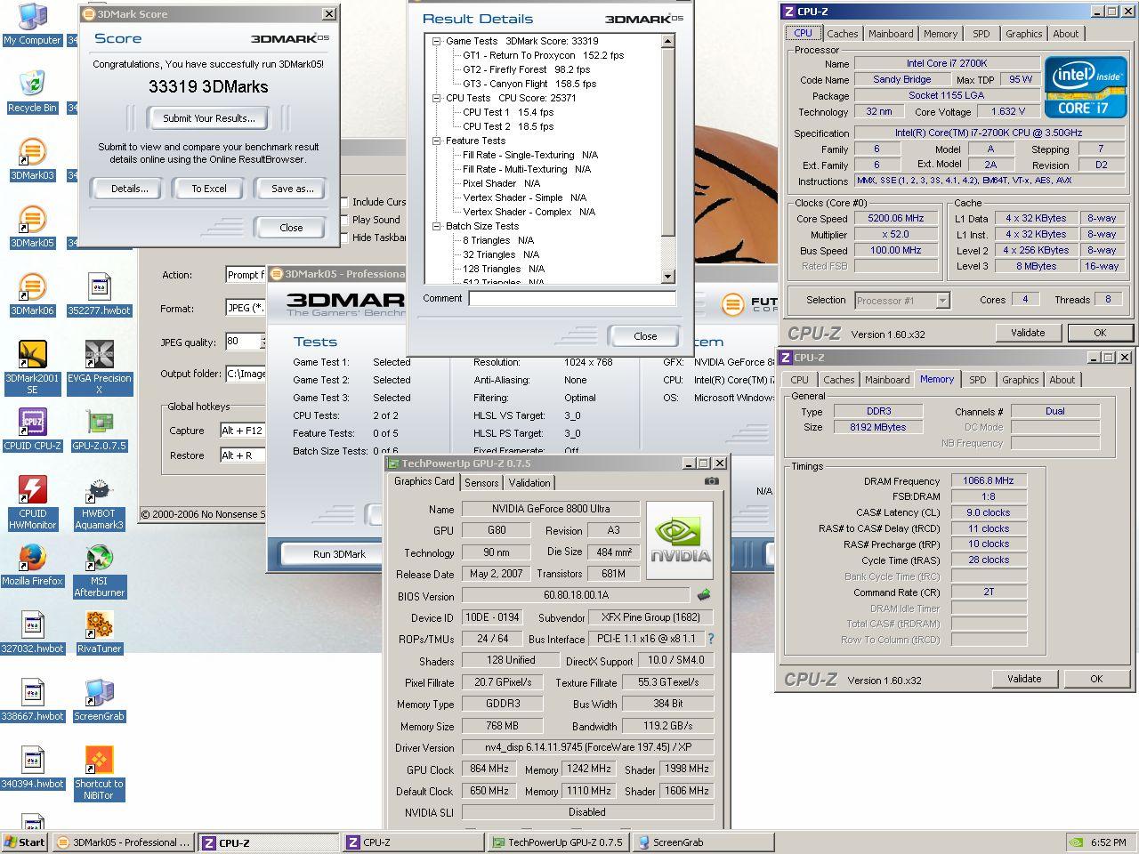This screenshot has height=854, width=1139.
Task: Switch to GPU-Z Sensors tab
Action: [481, 483]
